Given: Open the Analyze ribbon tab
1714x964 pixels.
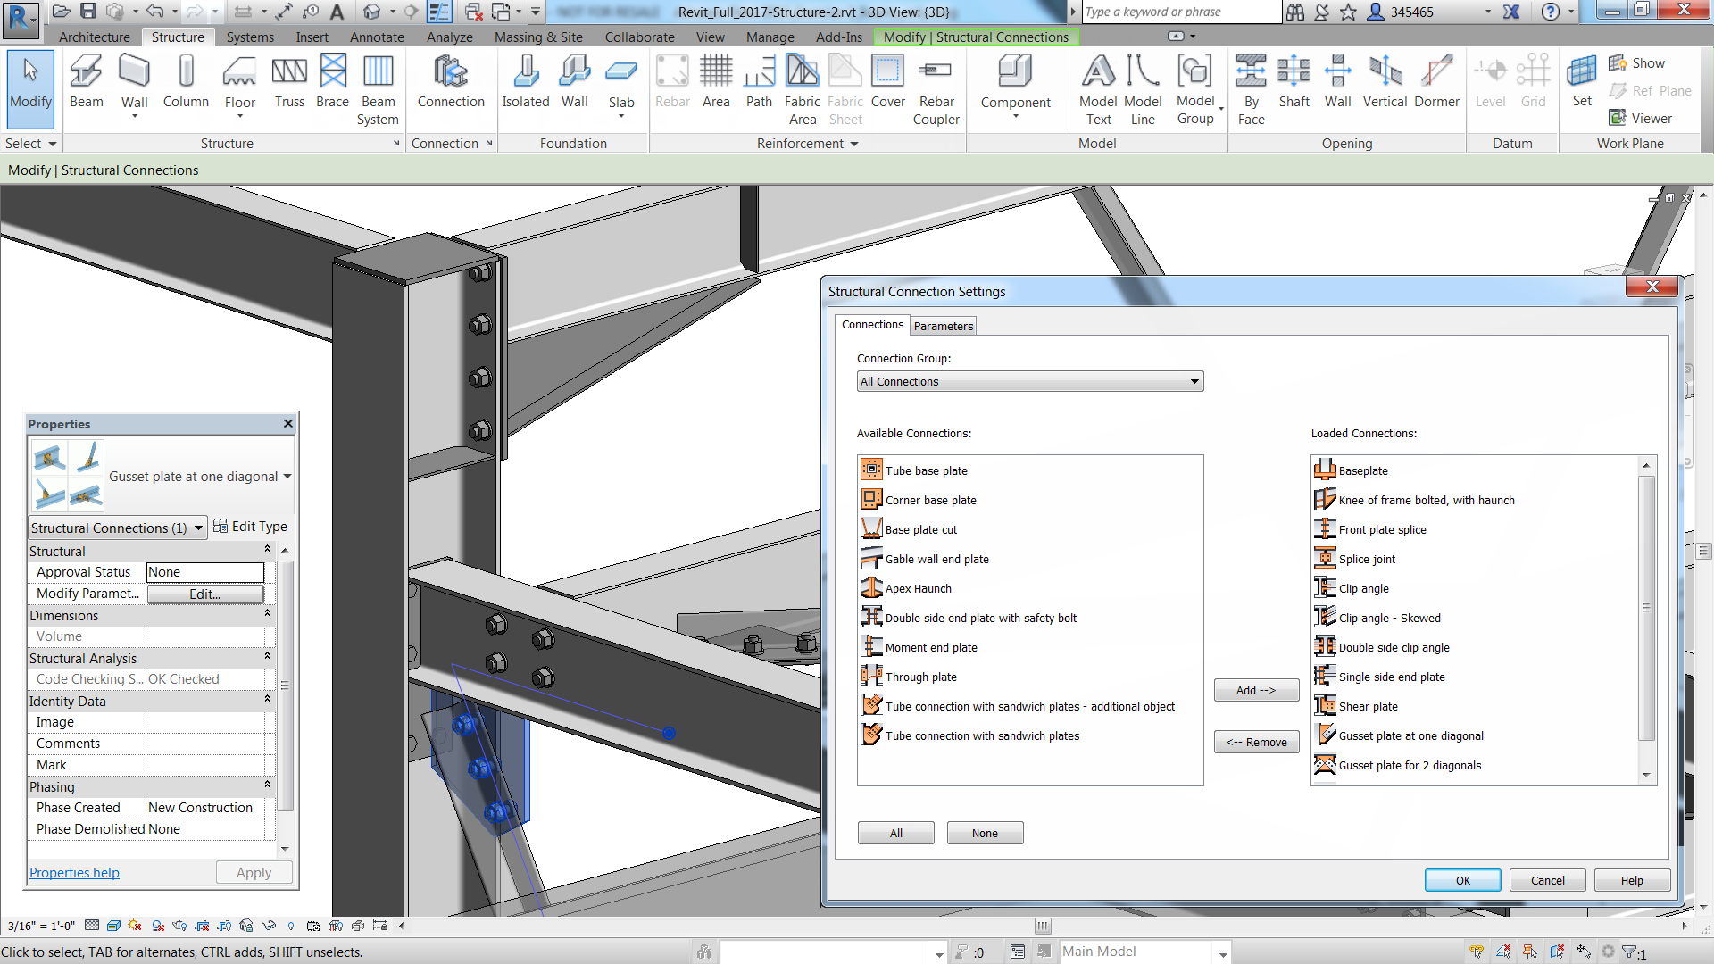Looking at the screenshot, I should click(450, 37).
